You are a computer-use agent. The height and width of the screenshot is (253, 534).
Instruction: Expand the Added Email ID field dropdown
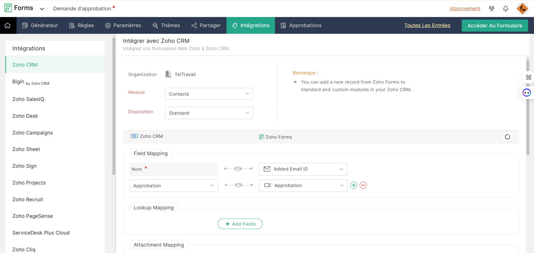[303, 169]
